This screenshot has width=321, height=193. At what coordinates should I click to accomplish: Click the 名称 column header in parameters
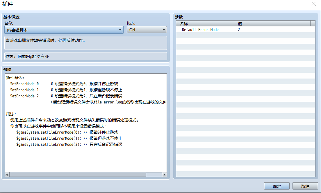[x=205, y=24]
